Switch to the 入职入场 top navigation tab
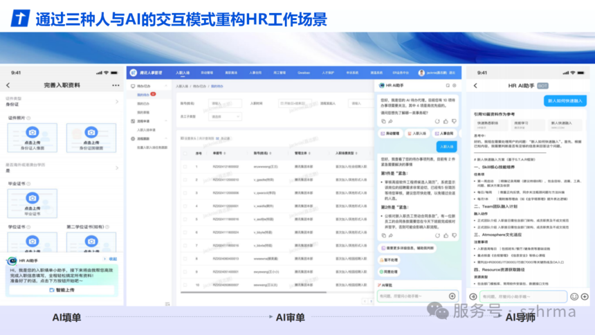The image size is (595, 335). [x=183, y=72]
